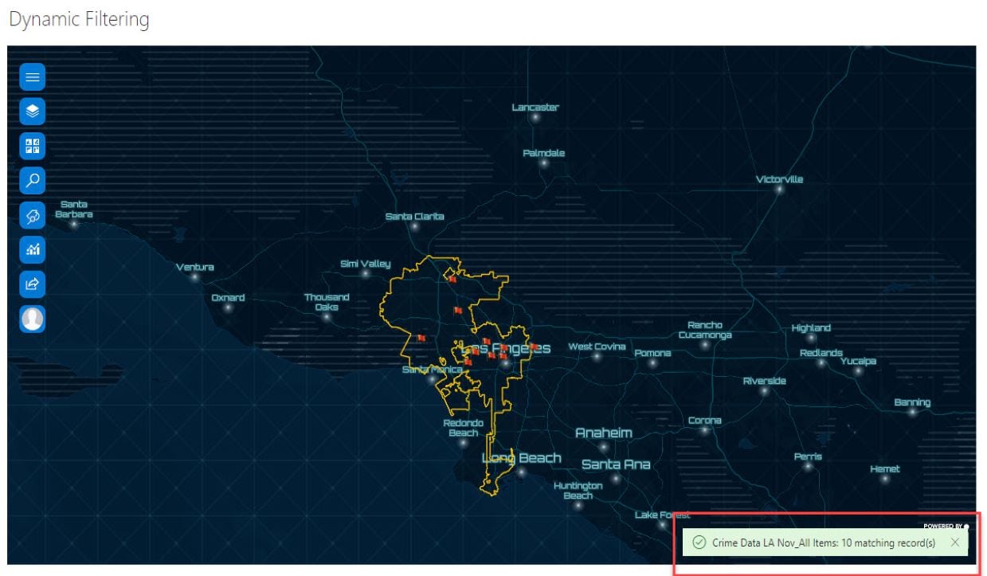Click the Simi Valley city label

click(x=366, y=264)
